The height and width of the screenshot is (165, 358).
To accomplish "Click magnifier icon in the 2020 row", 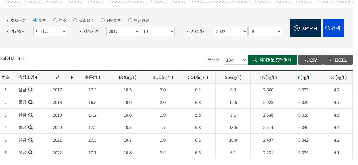I will click(30, 128).
